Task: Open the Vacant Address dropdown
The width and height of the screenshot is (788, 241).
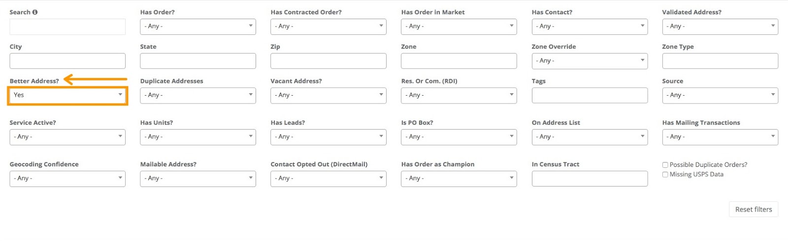Action: pyautogui.click(x=328, y=95)
